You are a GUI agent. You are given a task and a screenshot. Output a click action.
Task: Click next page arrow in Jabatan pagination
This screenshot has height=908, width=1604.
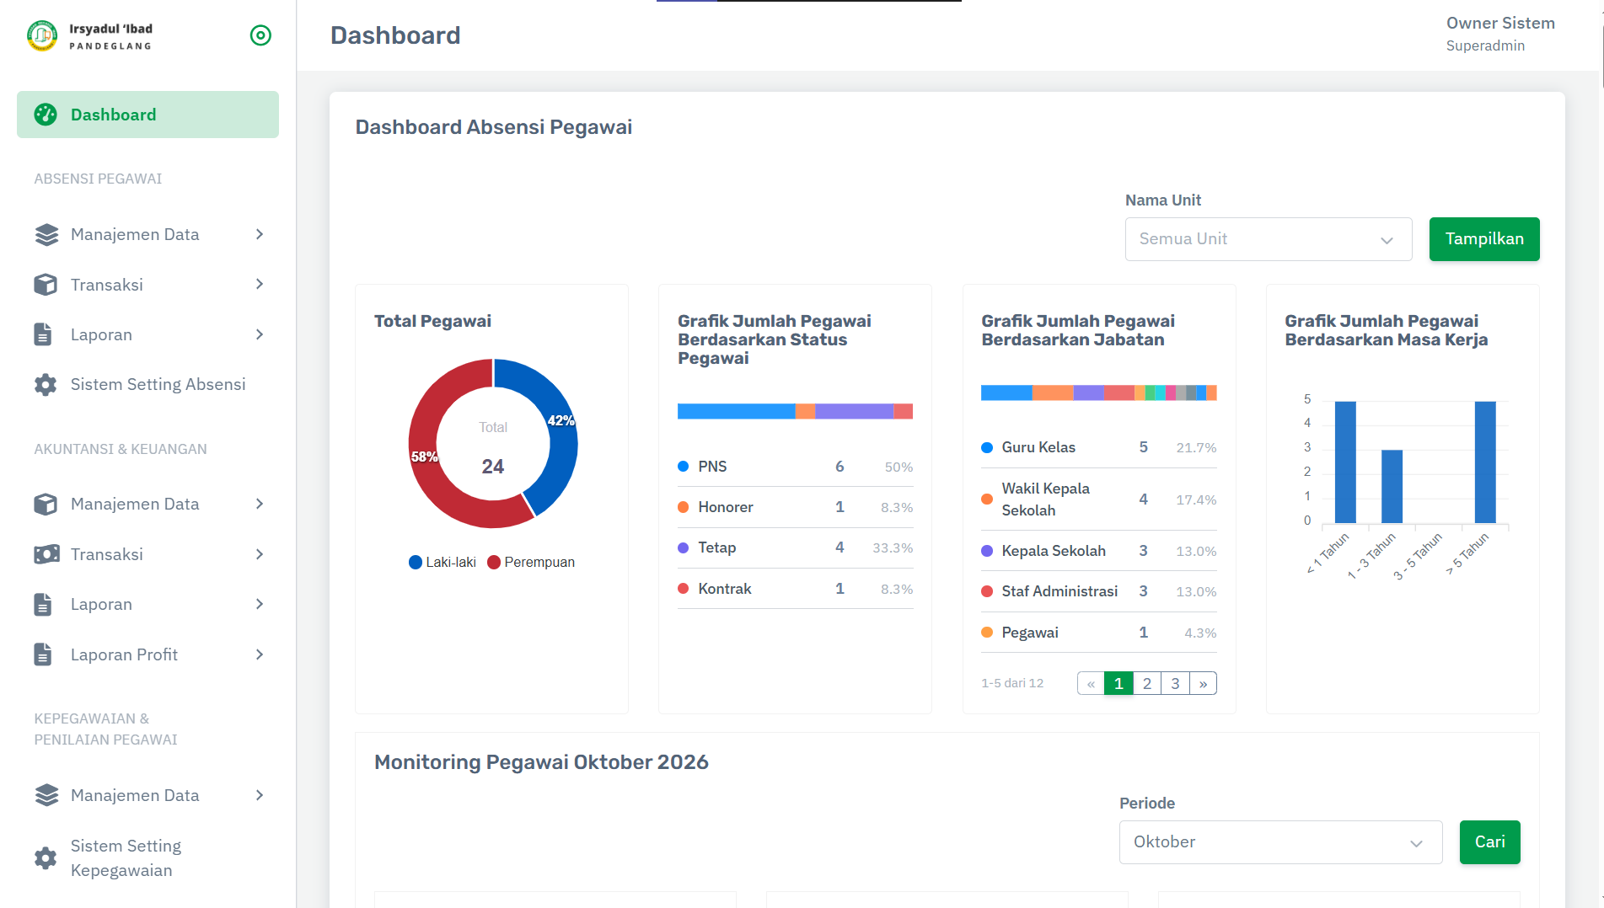[x=1203, y=683]
